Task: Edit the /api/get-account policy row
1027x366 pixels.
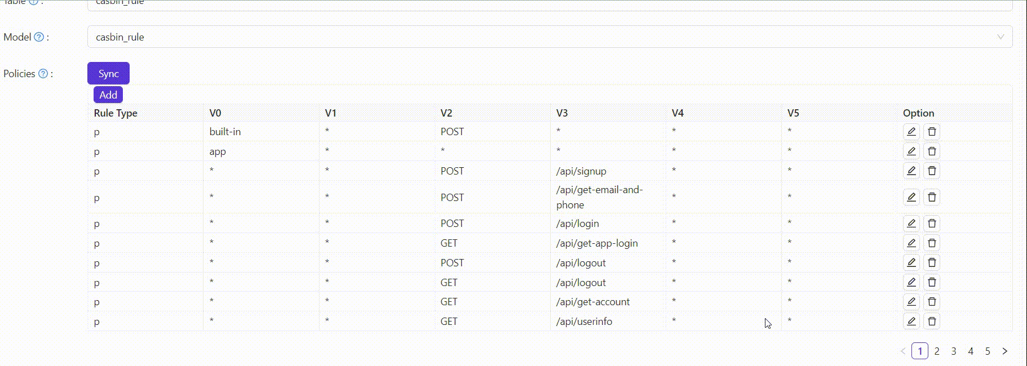Action: [x=911, y=302]
